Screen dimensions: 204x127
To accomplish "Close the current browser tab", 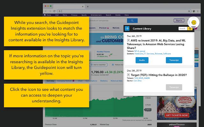I will coord(83,6).
